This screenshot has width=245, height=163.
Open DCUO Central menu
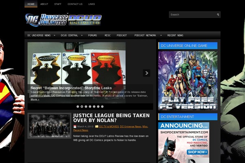[69, 35]
